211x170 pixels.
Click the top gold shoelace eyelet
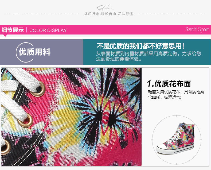coord(38,89)
